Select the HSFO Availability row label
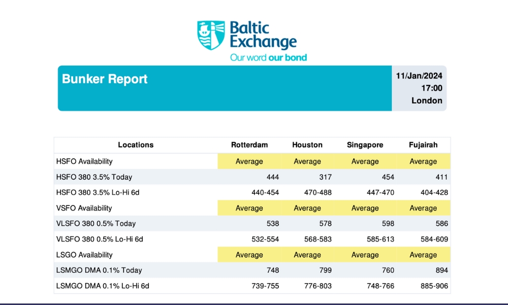Image resolution: width=508 pixels, height=305 pixels. (x=84, y=161)
